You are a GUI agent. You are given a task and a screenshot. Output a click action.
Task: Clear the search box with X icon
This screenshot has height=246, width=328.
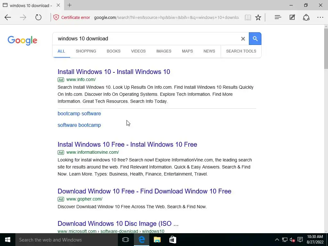[243, 39]
